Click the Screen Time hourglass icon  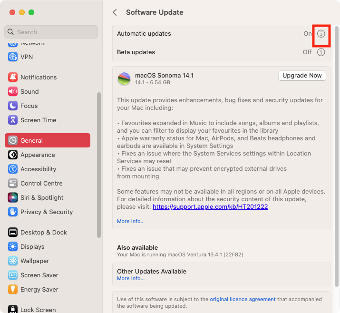13,120
